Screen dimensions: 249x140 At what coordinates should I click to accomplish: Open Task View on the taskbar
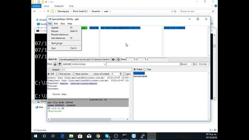pos(53,136)
